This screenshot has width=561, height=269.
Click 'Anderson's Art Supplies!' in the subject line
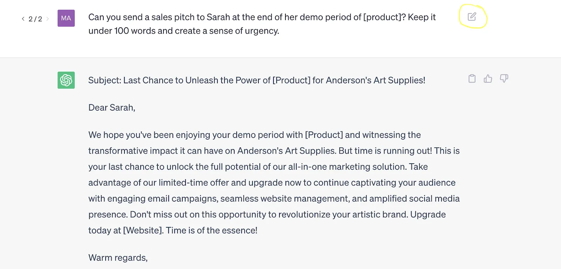375,80
